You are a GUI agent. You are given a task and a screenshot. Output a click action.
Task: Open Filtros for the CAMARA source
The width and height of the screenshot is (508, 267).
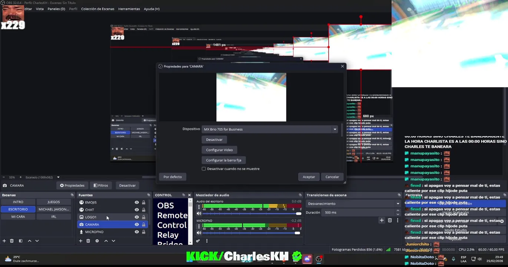[101, 185]
